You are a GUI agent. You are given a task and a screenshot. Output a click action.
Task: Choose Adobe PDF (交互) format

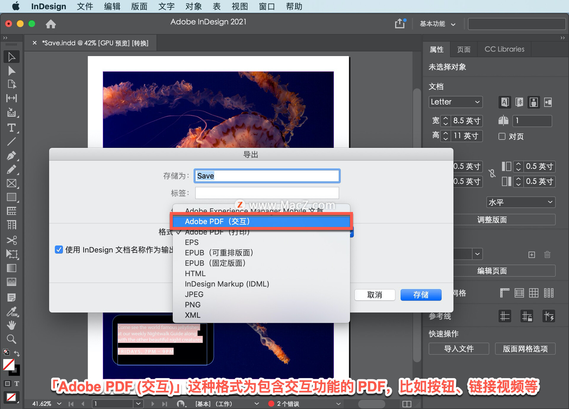coord(261,221)
